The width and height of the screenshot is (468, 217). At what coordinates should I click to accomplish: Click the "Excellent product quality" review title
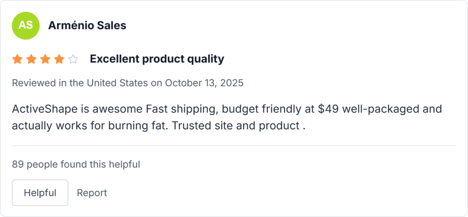click(x=157, y=59)
